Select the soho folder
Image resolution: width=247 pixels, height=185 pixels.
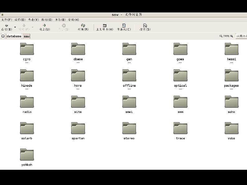231,104
